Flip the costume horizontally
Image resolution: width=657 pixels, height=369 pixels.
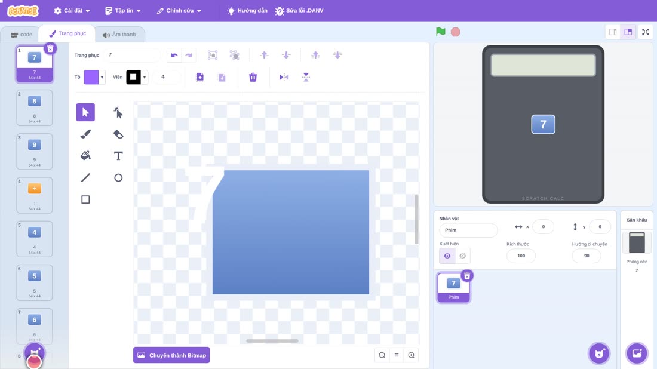[284, 77]
